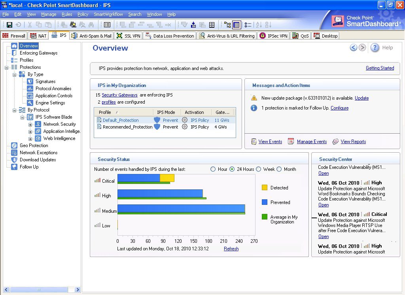This screenshot has height=295, width=405.
Task: Click the Network Exceptions icon
Action: 14,153
